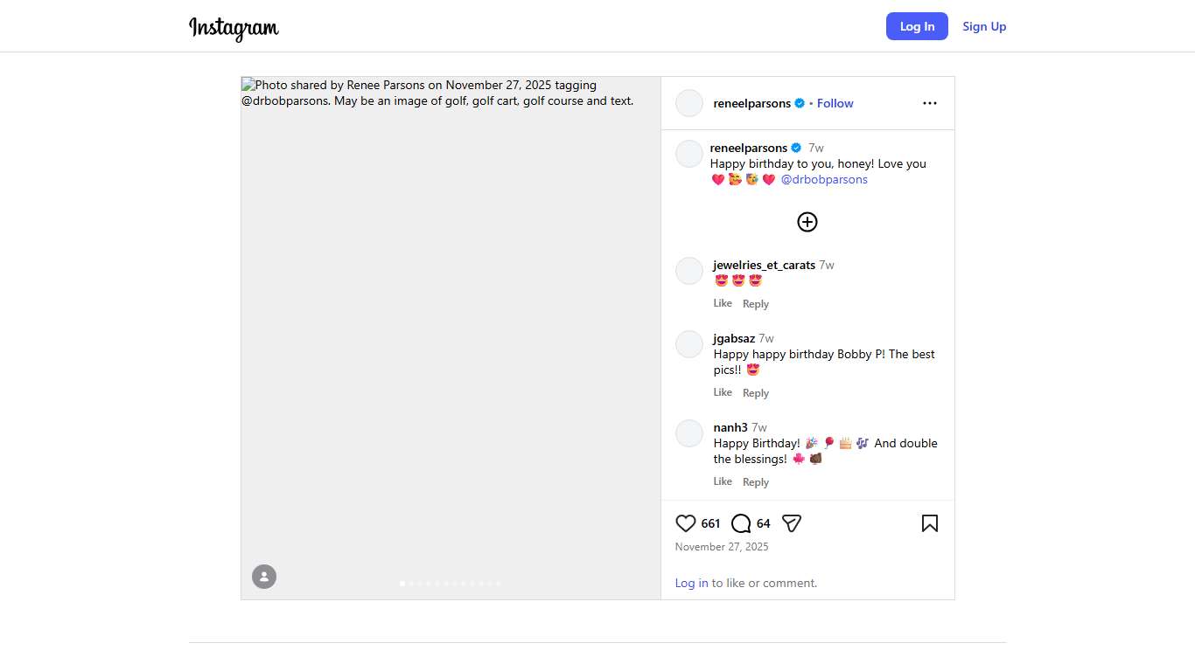Click the tagged people icon on photo
Viewport: 1195px width, 671px height.
click(264, 577)
